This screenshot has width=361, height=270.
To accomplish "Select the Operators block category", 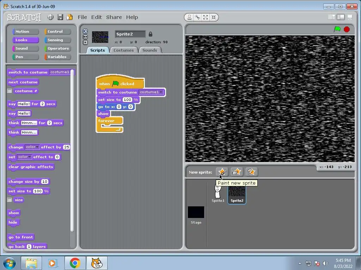I will pyautogui.click(x=57, y=49).
